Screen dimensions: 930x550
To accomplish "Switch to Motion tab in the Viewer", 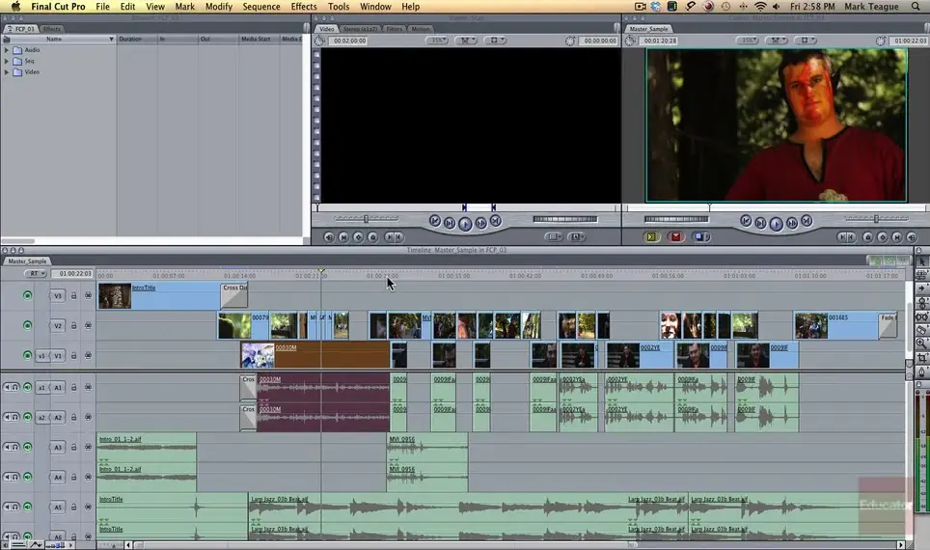I will (421, 29).
